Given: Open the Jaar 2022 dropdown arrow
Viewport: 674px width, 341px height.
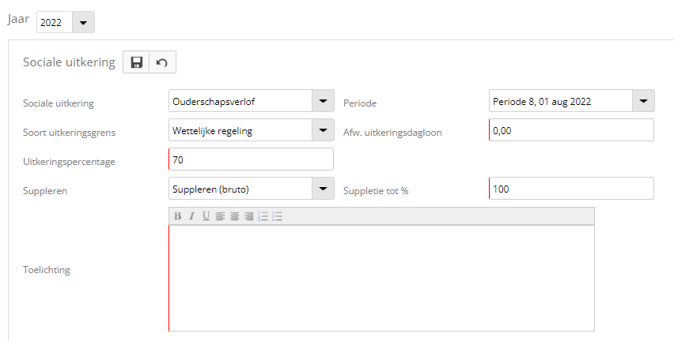Looking at the screenshot, I should click(x=83, y=22).
